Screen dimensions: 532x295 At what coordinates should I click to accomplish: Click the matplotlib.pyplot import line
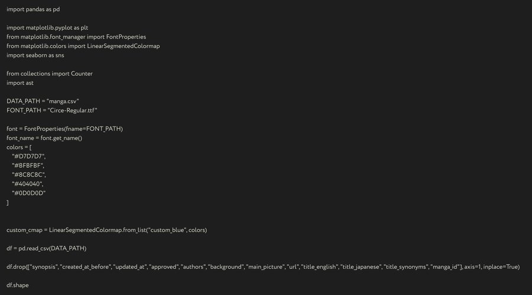tap(47, 27)
